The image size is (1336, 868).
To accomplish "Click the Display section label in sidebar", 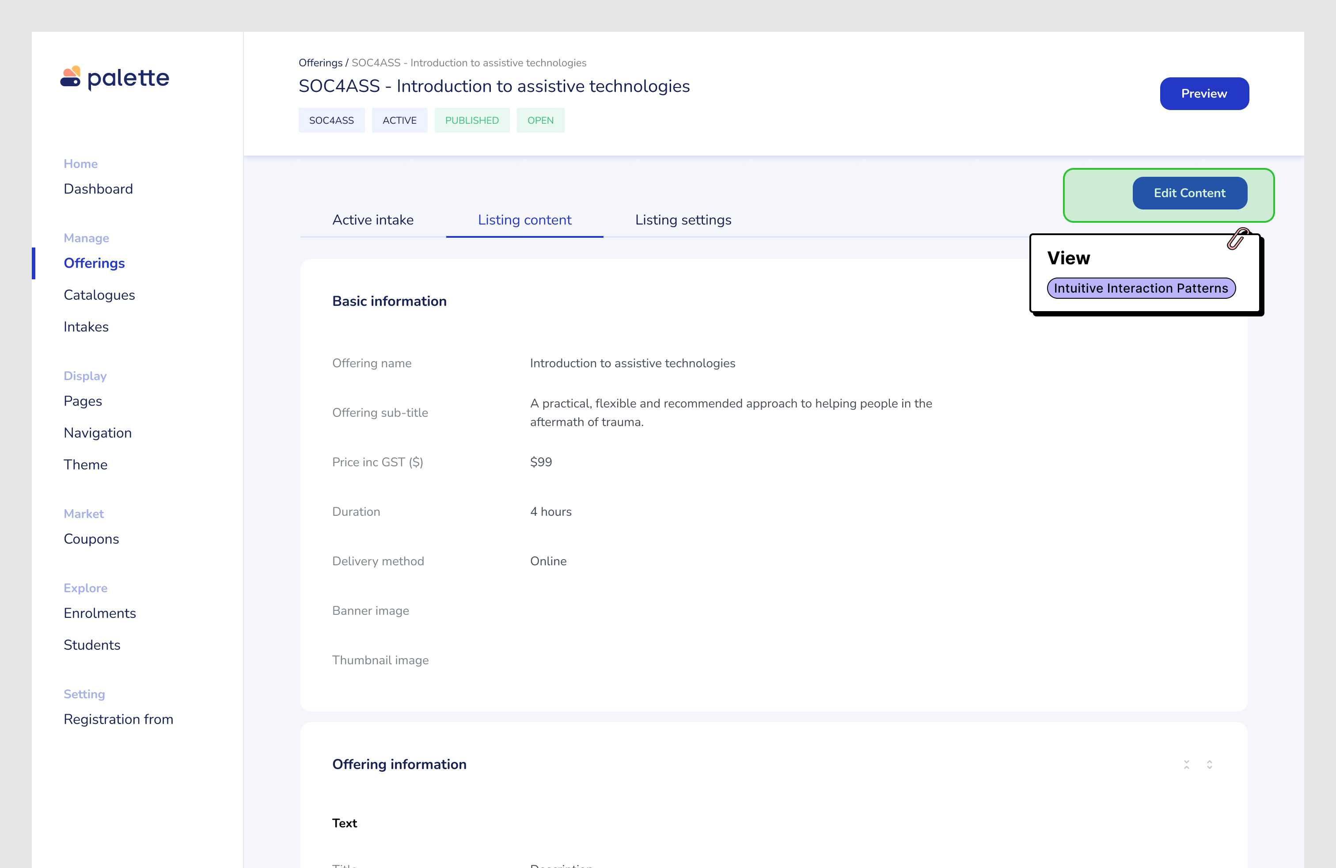I will pos(85,376).
